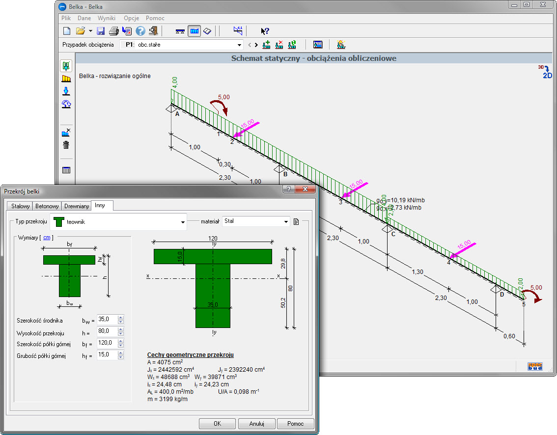Screen dimensions: 557x435
Task: Switch to the Betonowy tab
Action: pyautogui.click(x=48, y=206)
